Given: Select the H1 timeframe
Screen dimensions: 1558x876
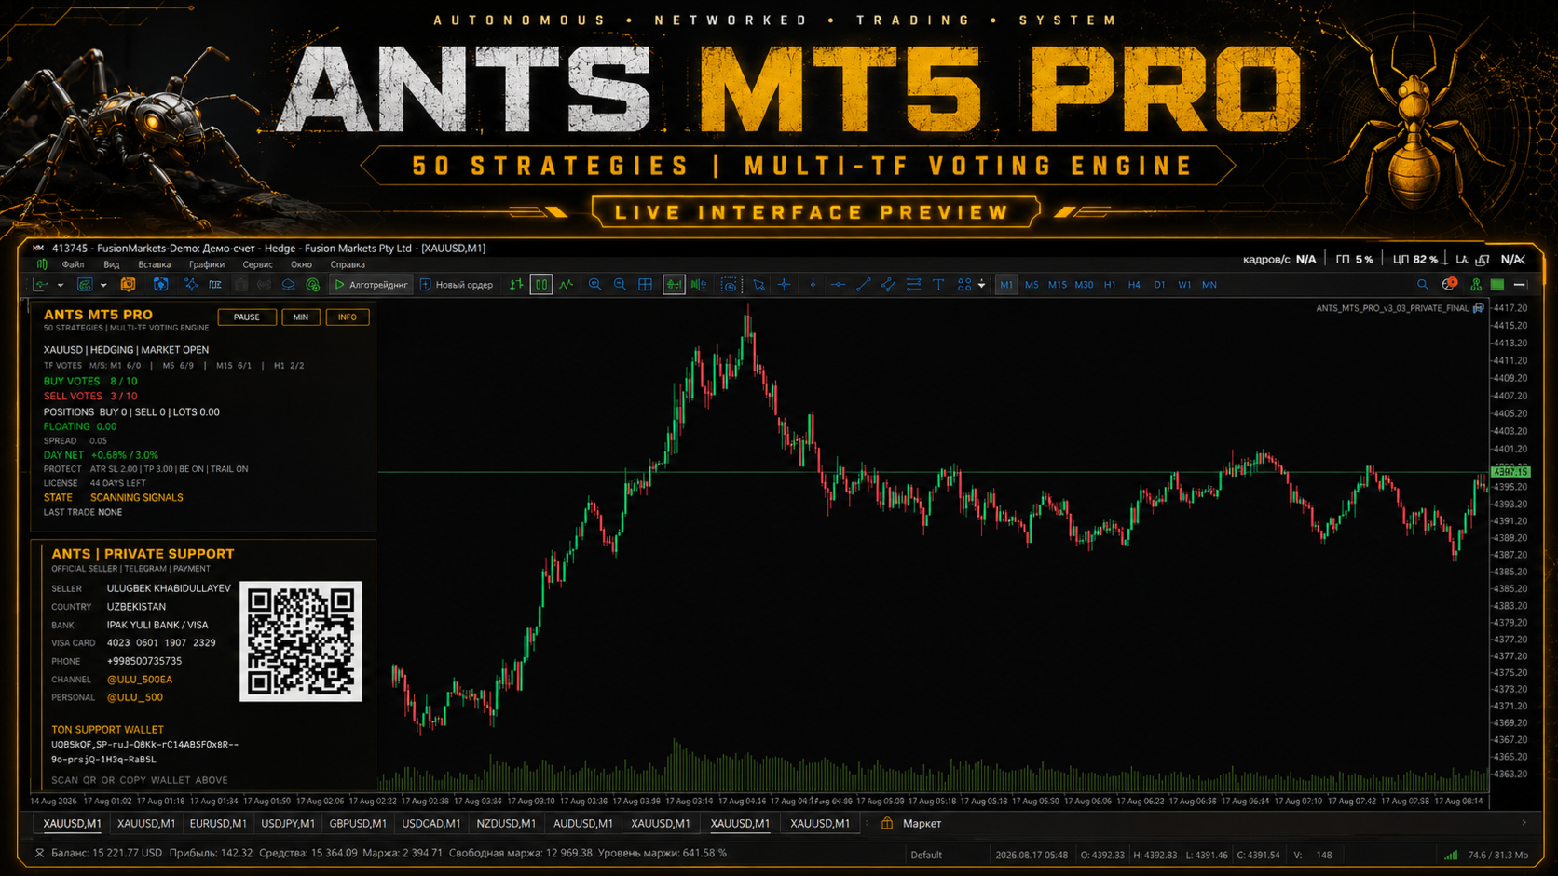Looking at the screenshot, I should click(x=1110, y=285).
